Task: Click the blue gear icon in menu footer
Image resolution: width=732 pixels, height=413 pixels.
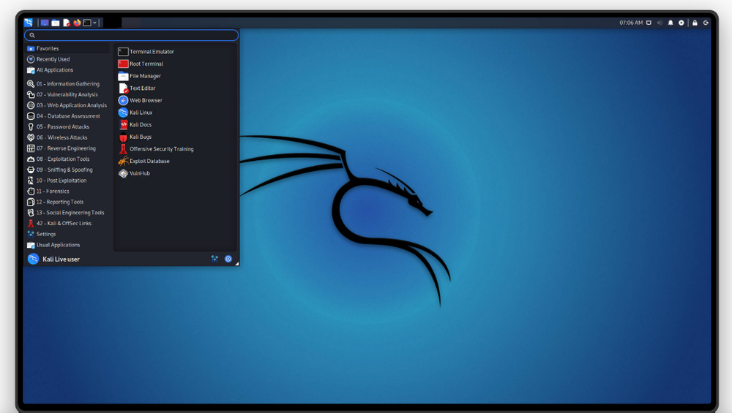Action: pos(228,259)
